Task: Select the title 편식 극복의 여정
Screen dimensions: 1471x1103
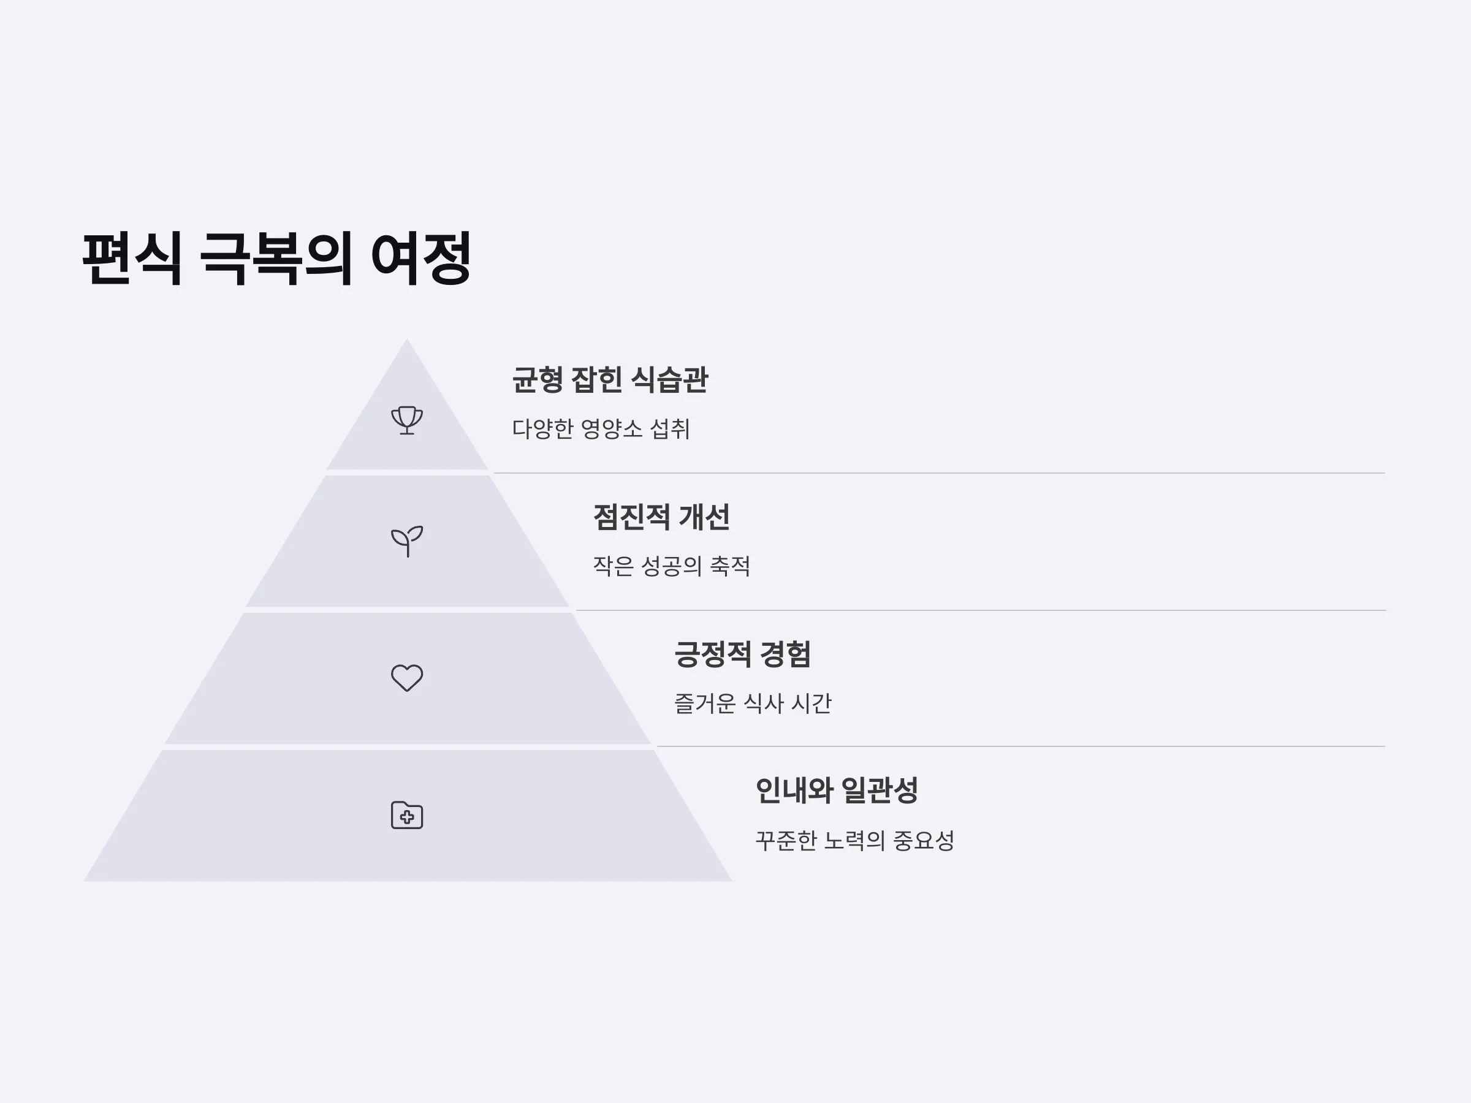Action: [x=276, y=259]
